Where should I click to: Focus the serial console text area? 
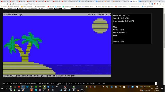pyautogui.click(x=79, y=84)
